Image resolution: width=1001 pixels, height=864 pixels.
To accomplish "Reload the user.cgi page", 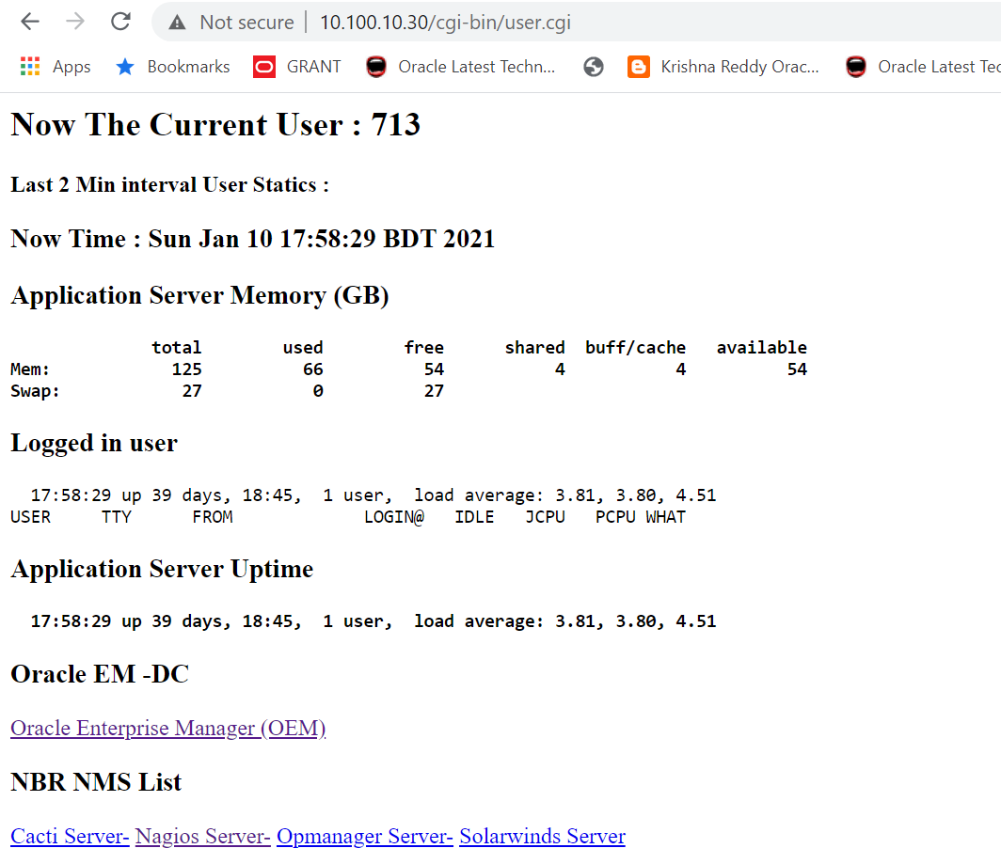I will [120, 22].
